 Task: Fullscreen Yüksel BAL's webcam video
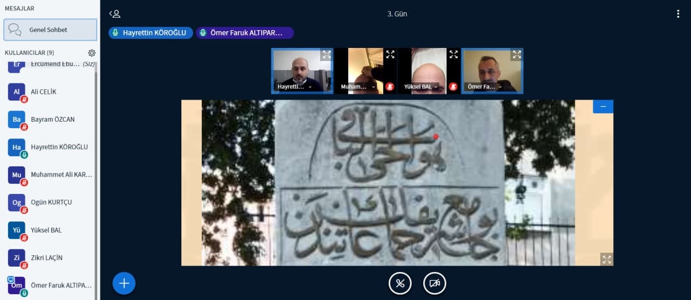[453, 54]
